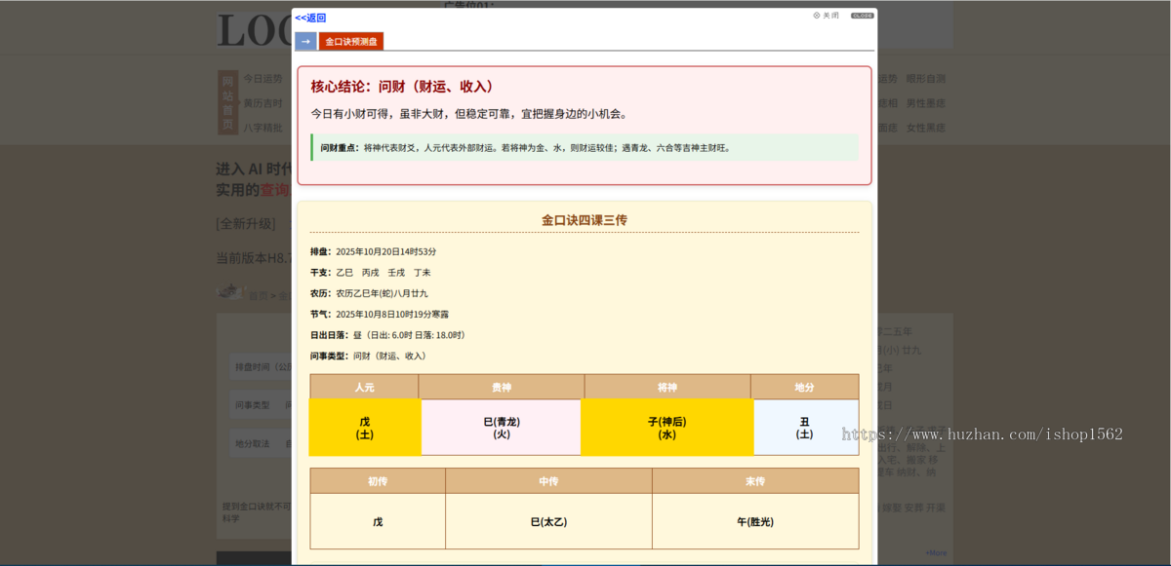Click the 日出日落 row text
1171x566 pixels.
click(x=388, y=335)
